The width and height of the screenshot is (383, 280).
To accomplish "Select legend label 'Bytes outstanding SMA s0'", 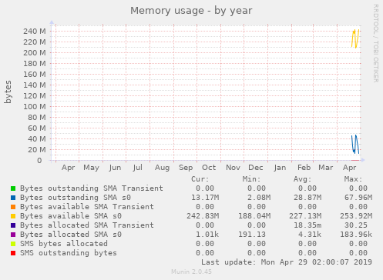I will pos(76,198).
